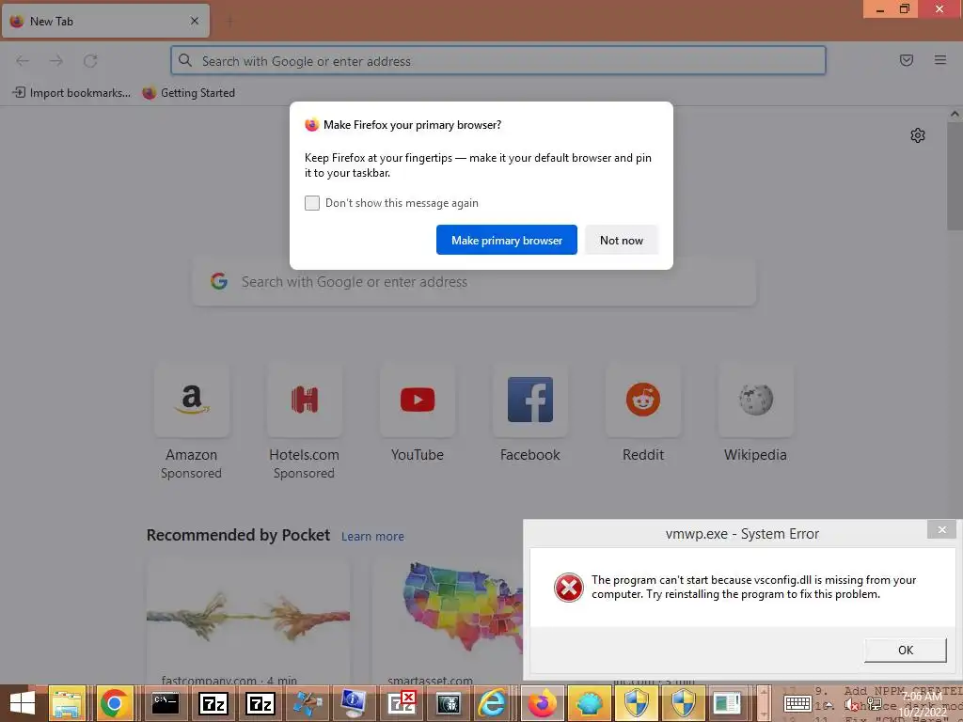Close the vmwp.exe System Error dialog

941,530
